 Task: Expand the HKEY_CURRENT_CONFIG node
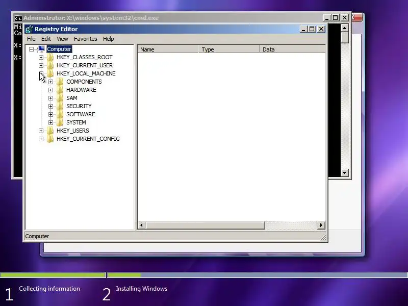pyautogui.click(x=41, y=139)
